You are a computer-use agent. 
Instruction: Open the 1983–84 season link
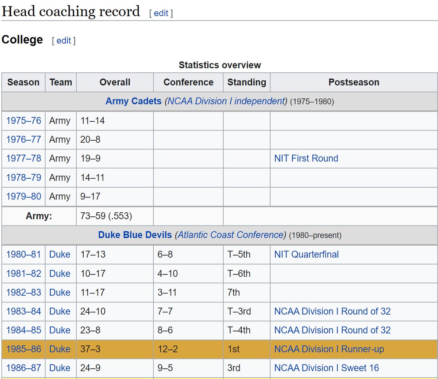click(x=24, y=311)
